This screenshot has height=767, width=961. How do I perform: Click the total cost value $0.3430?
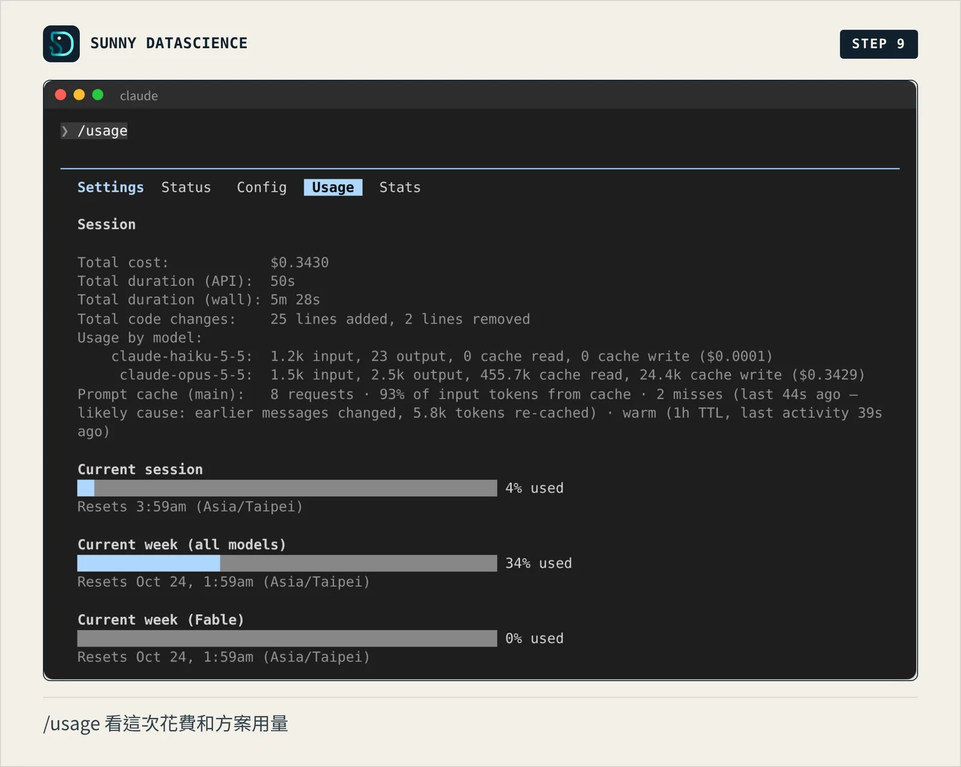300,262
